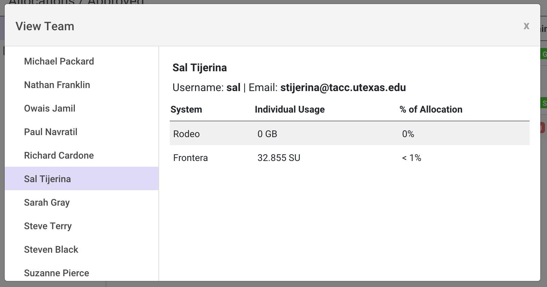Image resolution: width=547 pixels, height=287 pixels.
Task: Show Steve Terry's usage
Action: point(48,226)
